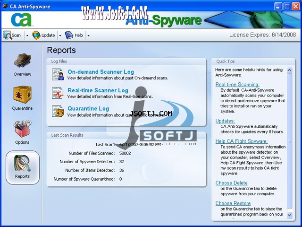Click the Log Files panel header

[126, 61]
